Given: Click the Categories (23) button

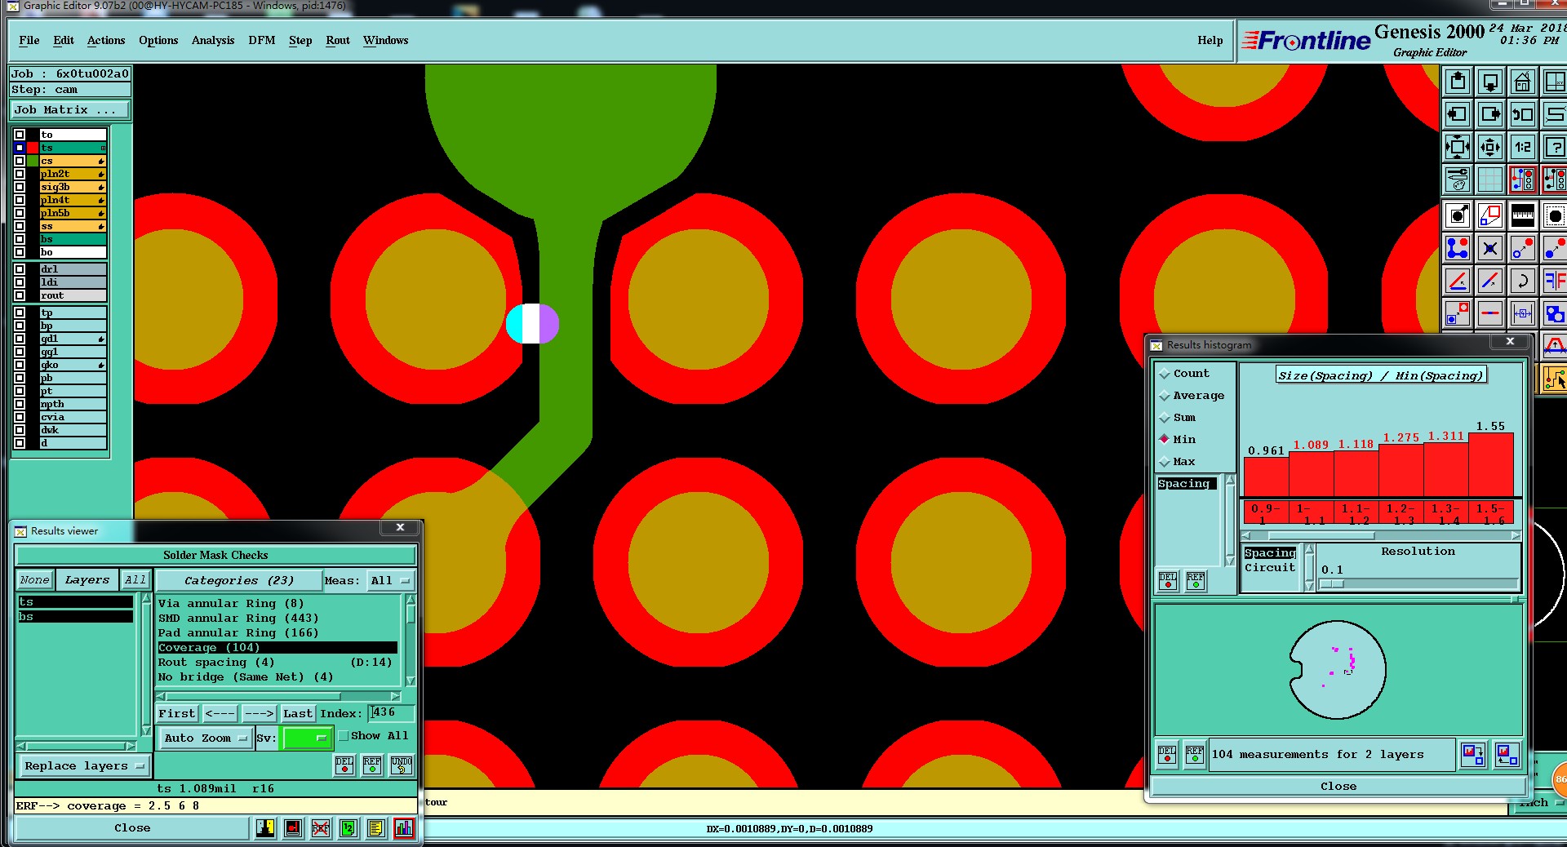Looking at the screenshot, I should coord(238,581).
